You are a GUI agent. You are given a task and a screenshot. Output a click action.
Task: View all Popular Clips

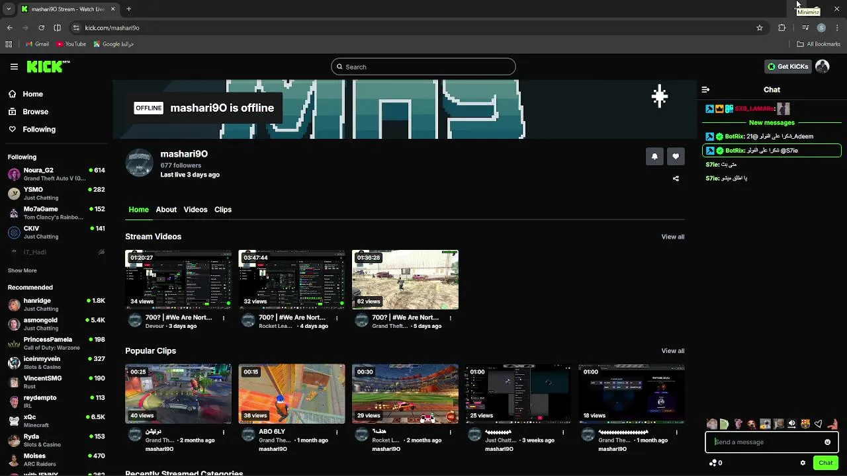coord(673,351)
